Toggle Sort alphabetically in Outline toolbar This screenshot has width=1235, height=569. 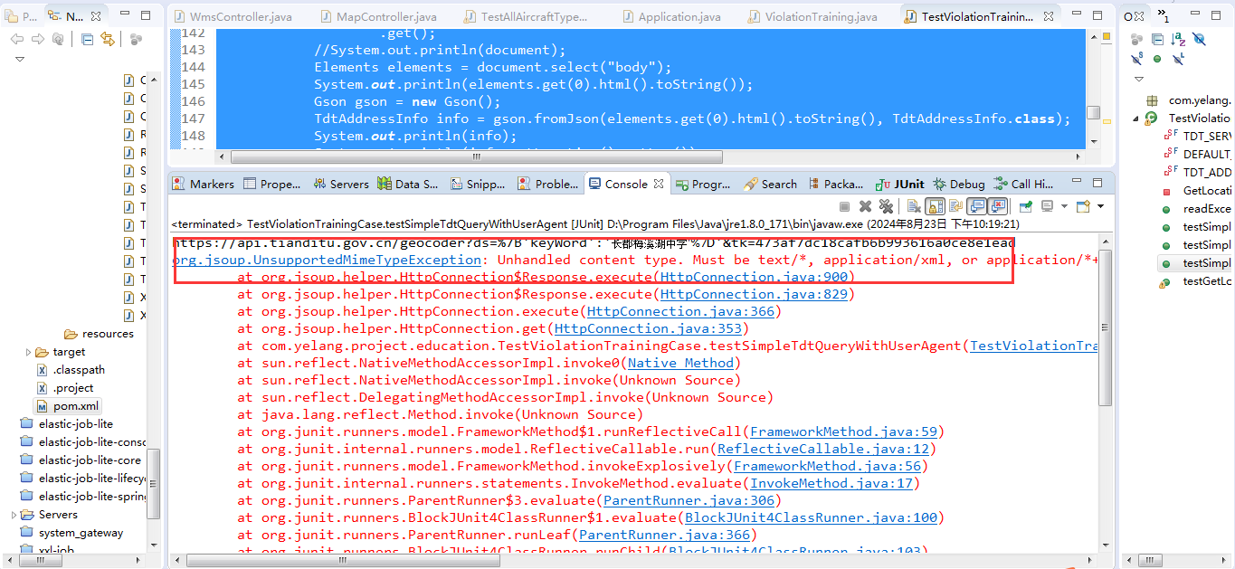[x=1178, y=39]
